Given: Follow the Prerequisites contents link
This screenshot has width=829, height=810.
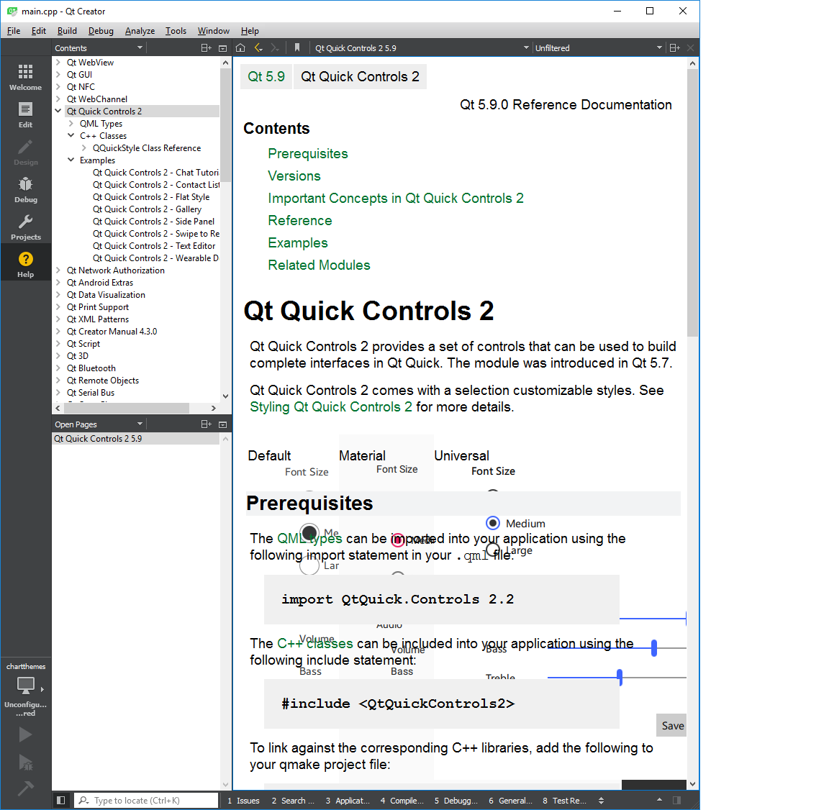Looking at the screenshot, I should (x=307, y=154).
